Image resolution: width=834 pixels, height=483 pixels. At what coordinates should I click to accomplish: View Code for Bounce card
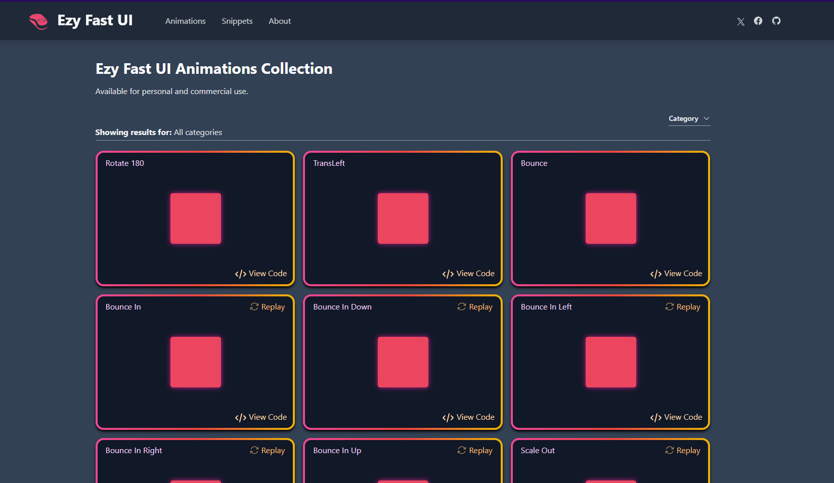pyautogui.click(x=676, y=274)
